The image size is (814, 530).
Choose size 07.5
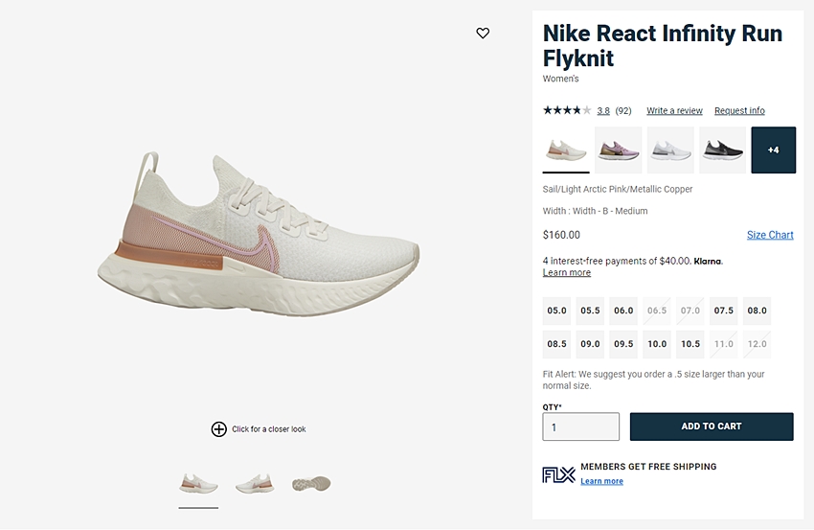724,311
